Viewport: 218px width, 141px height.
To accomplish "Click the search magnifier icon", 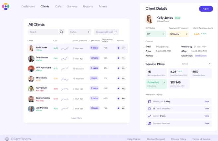I will [61, 32].
